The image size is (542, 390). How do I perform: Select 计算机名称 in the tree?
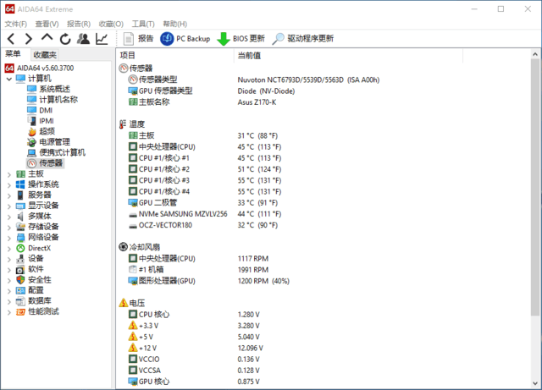pyautogui.click(x=58, y=100)
